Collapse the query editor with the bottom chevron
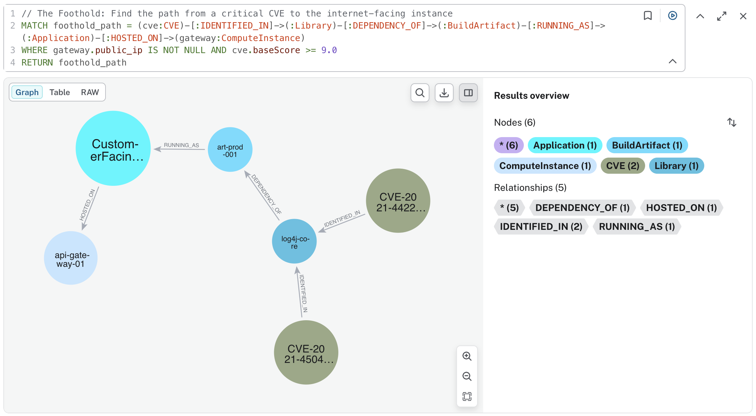The width and height of the screenshot is (756, 416). pyautogui.click(x=672, y=61)
